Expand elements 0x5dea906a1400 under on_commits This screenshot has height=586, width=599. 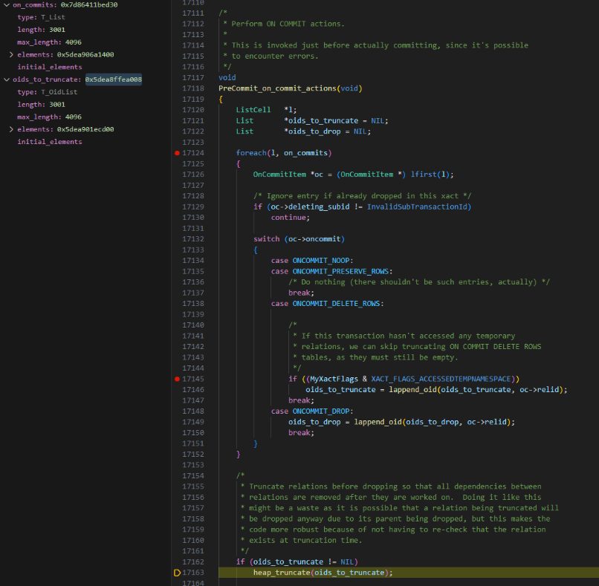coord(11,55)
